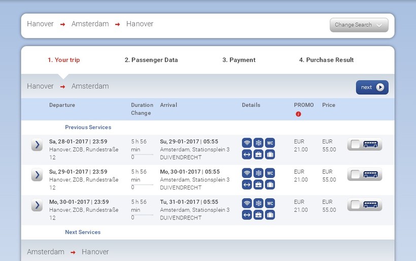Screen dimensions: 416x261
Task: Open the Change Search dropdown
Action: pyautogui.click(x=359, y=25)
